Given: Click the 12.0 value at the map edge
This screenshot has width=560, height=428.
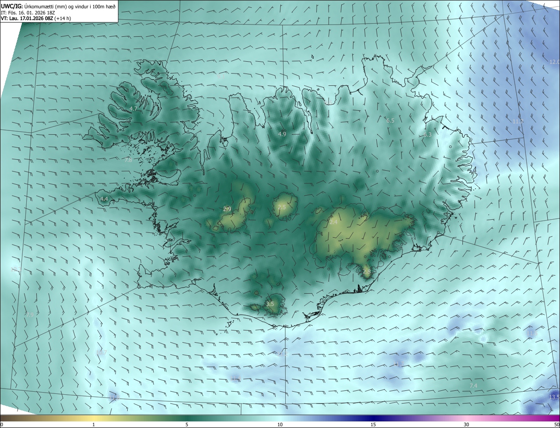Looking at the screenshot, I should coord(554,62).
